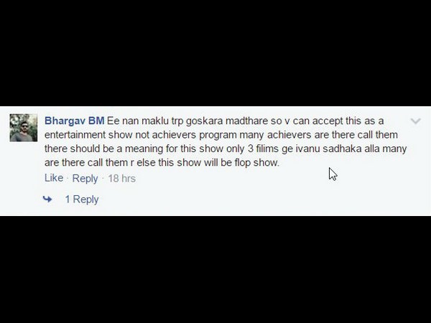Click the number 3 before 'filims'
Screen dimensions: 431x323
click(x=251, y=149)
